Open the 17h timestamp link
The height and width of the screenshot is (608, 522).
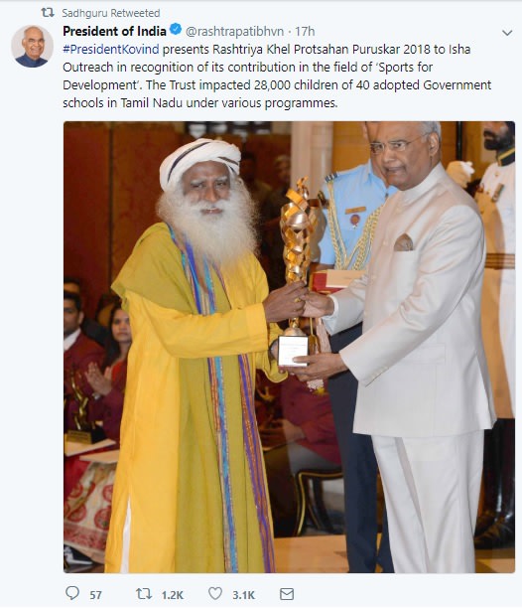(305, 32)
